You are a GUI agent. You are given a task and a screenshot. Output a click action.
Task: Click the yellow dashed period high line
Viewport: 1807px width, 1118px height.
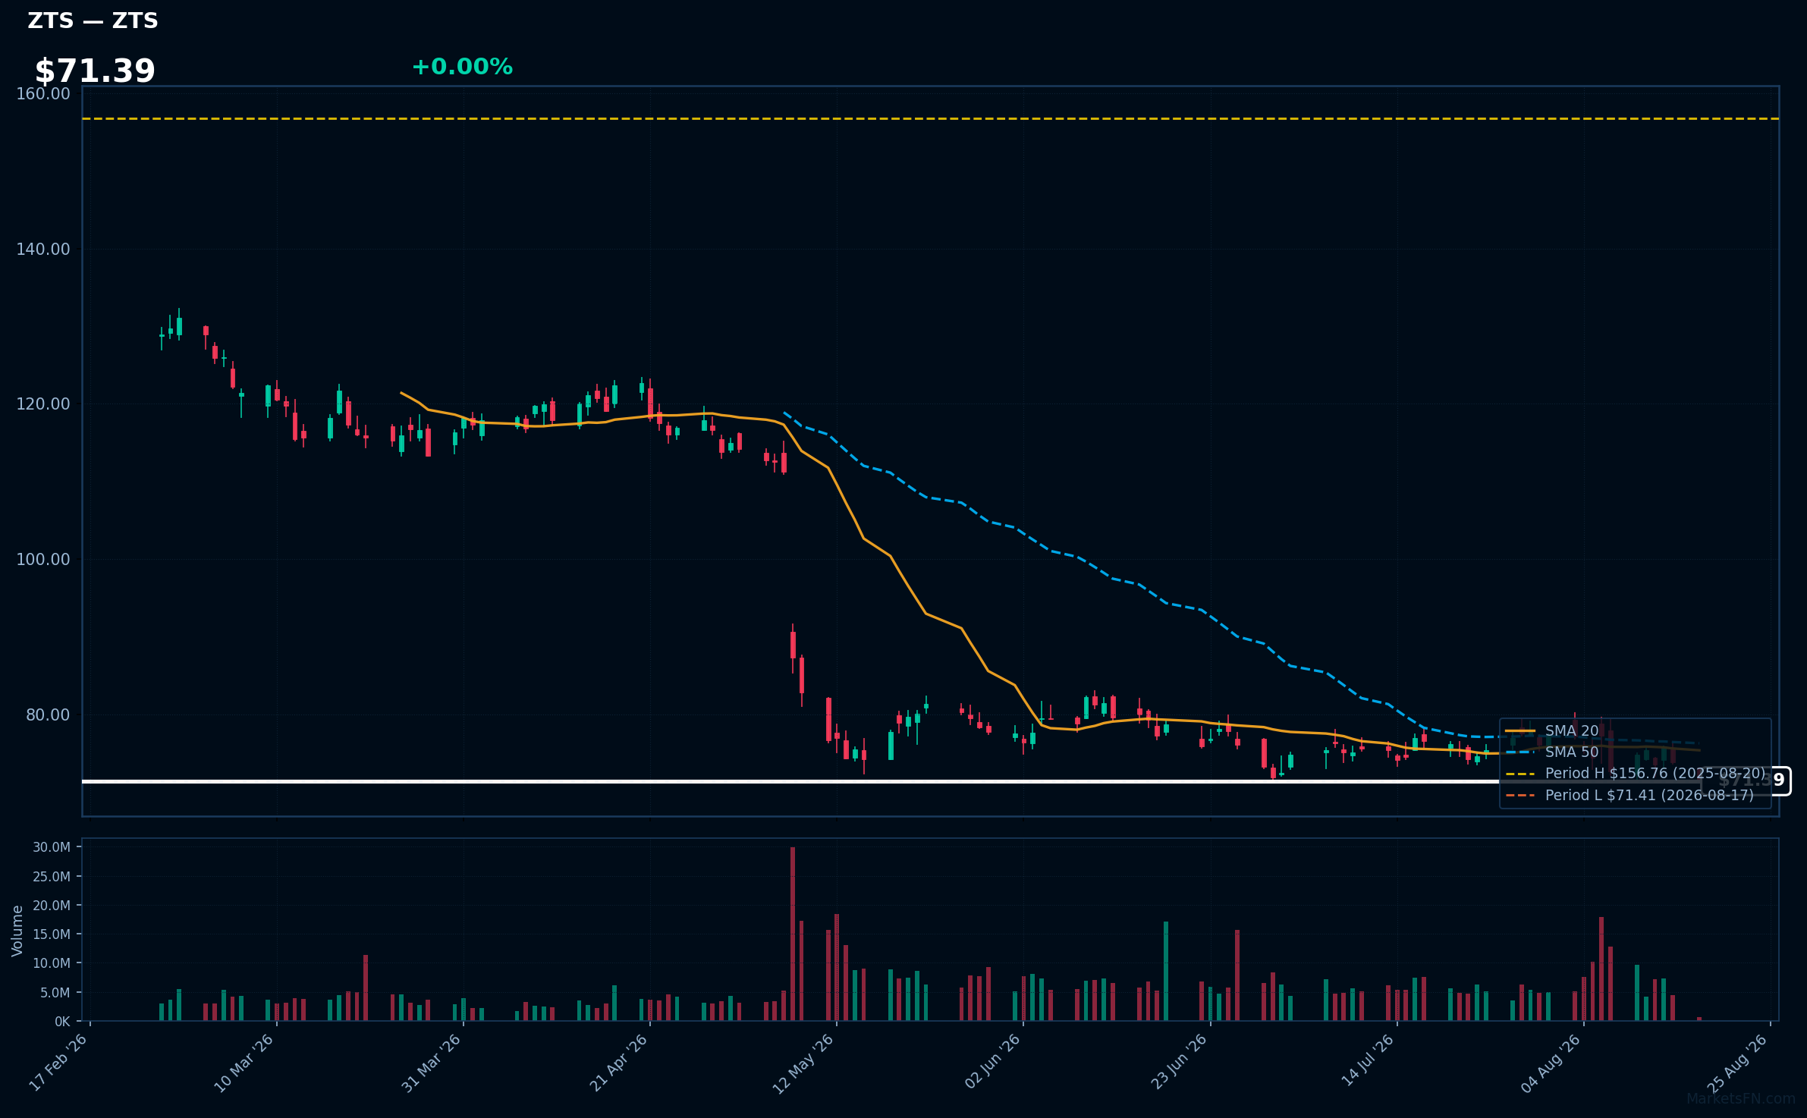pos(930,118)
